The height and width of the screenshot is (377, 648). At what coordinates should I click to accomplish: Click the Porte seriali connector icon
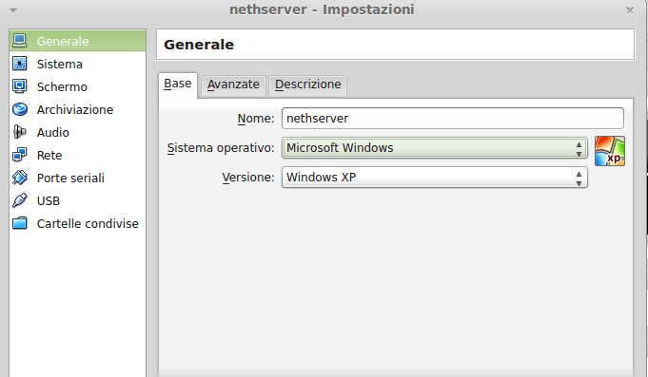point(19,178)
